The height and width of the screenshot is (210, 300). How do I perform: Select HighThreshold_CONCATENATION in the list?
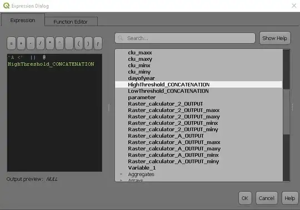198,84
